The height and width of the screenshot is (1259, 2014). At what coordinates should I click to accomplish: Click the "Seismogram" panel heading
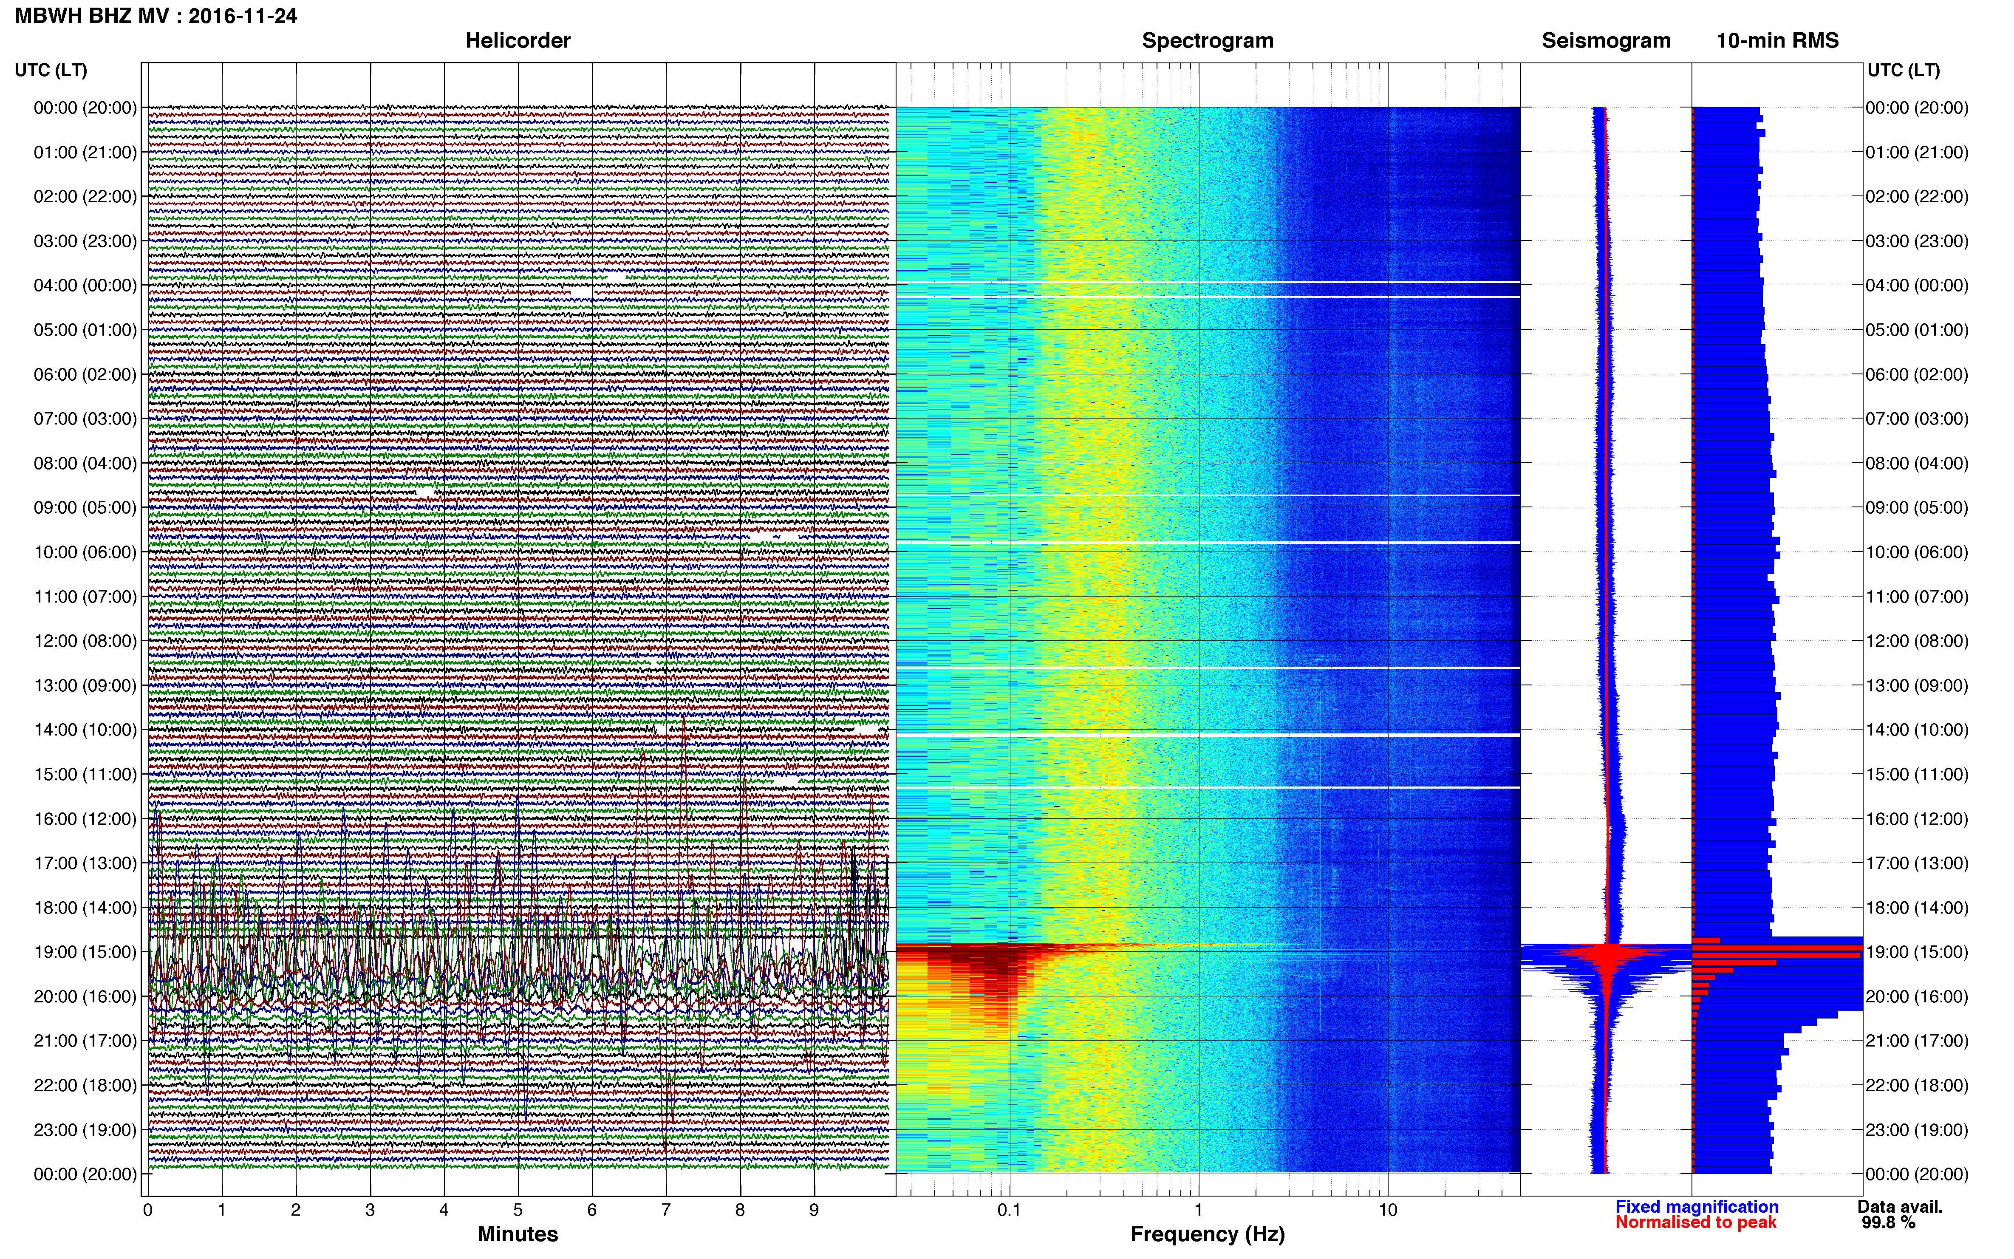click(x=1606, y=41)
